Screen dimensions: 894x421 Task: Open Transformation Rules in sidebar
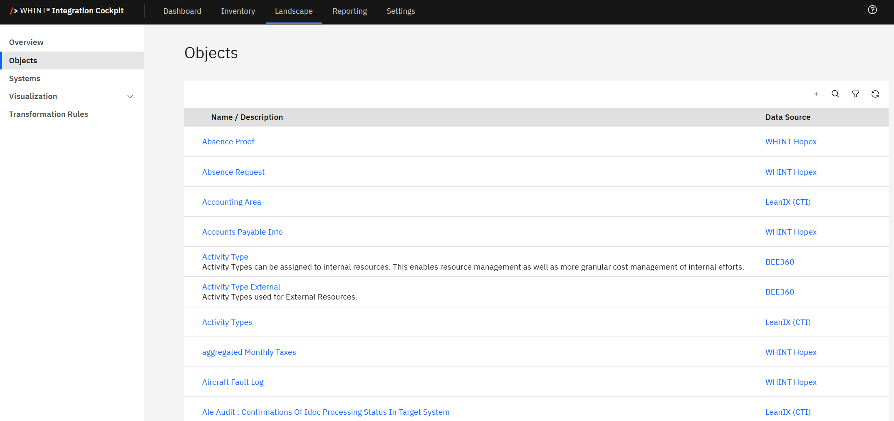(48, 114)
